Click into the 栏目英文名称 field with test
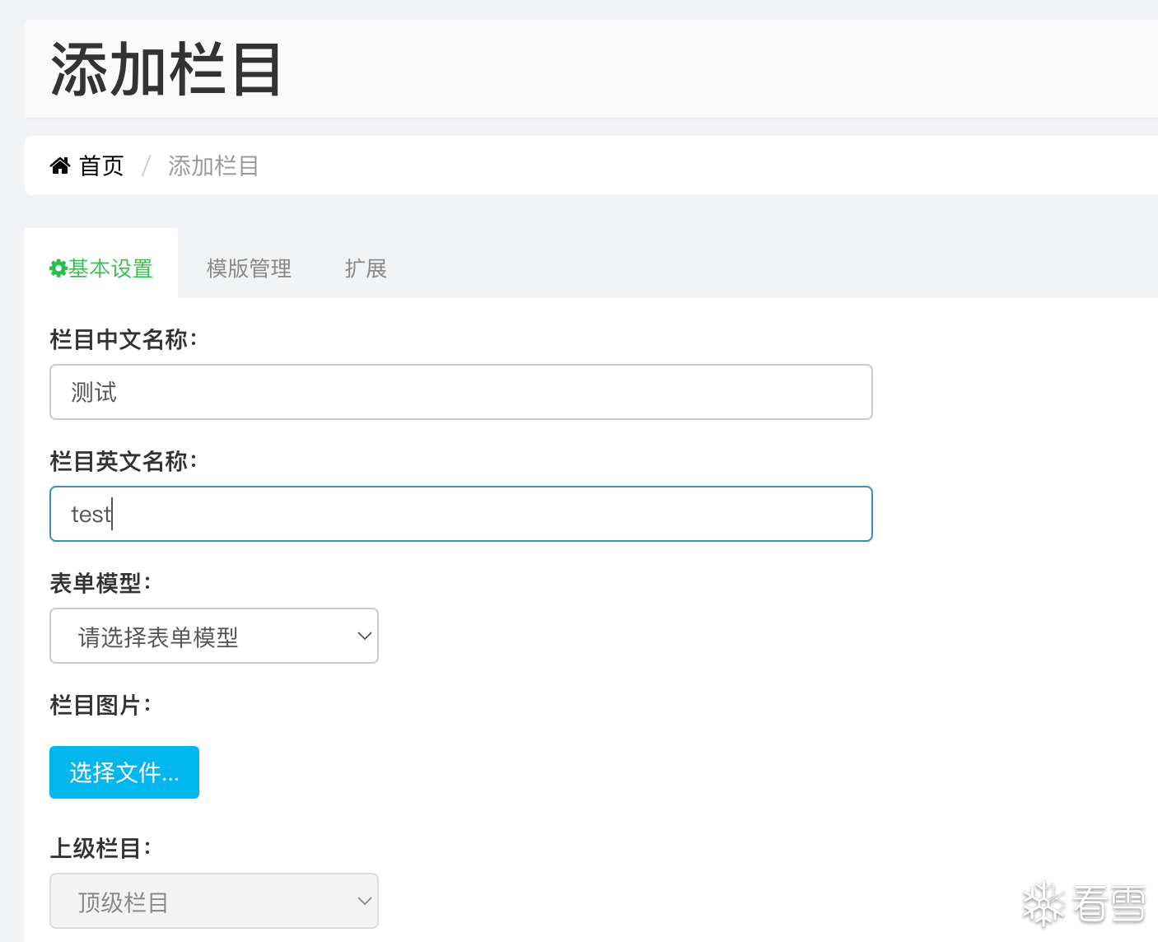 [x=461, y=514]
